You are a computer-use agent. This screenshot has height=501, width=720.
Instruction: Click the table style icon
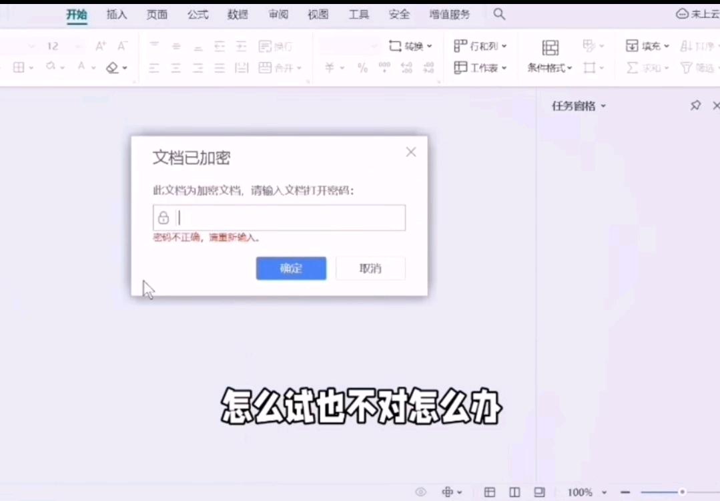(x=589, y=45)
